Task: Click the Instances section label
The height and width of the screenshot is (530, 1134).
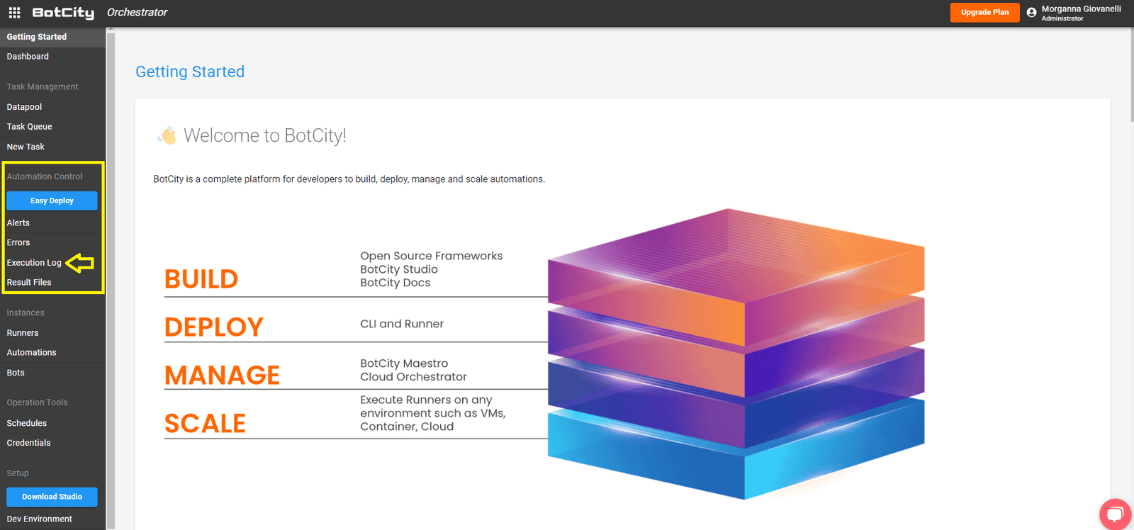Action: (26, 313)
